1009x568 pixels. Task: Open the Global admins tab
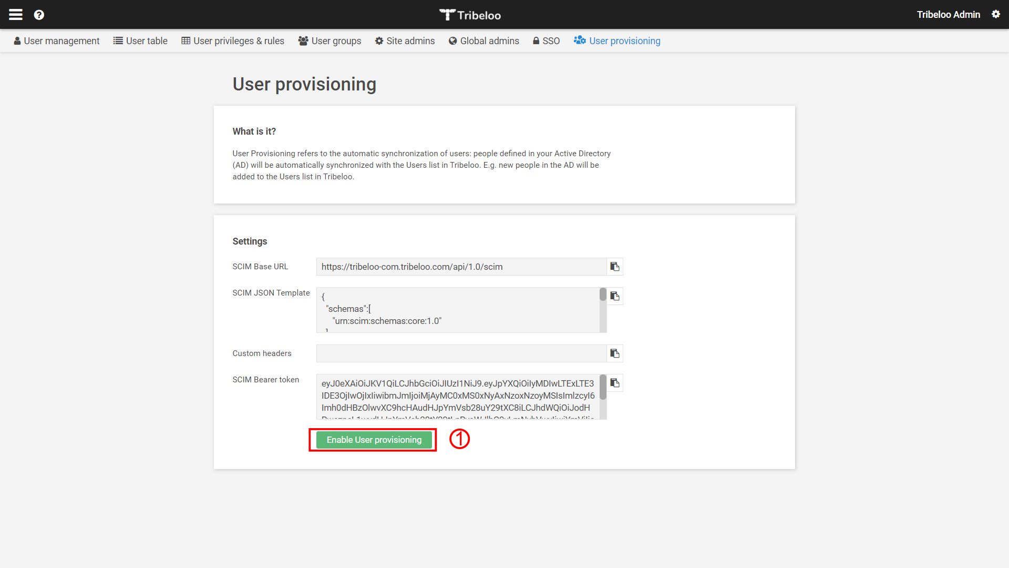484,41
